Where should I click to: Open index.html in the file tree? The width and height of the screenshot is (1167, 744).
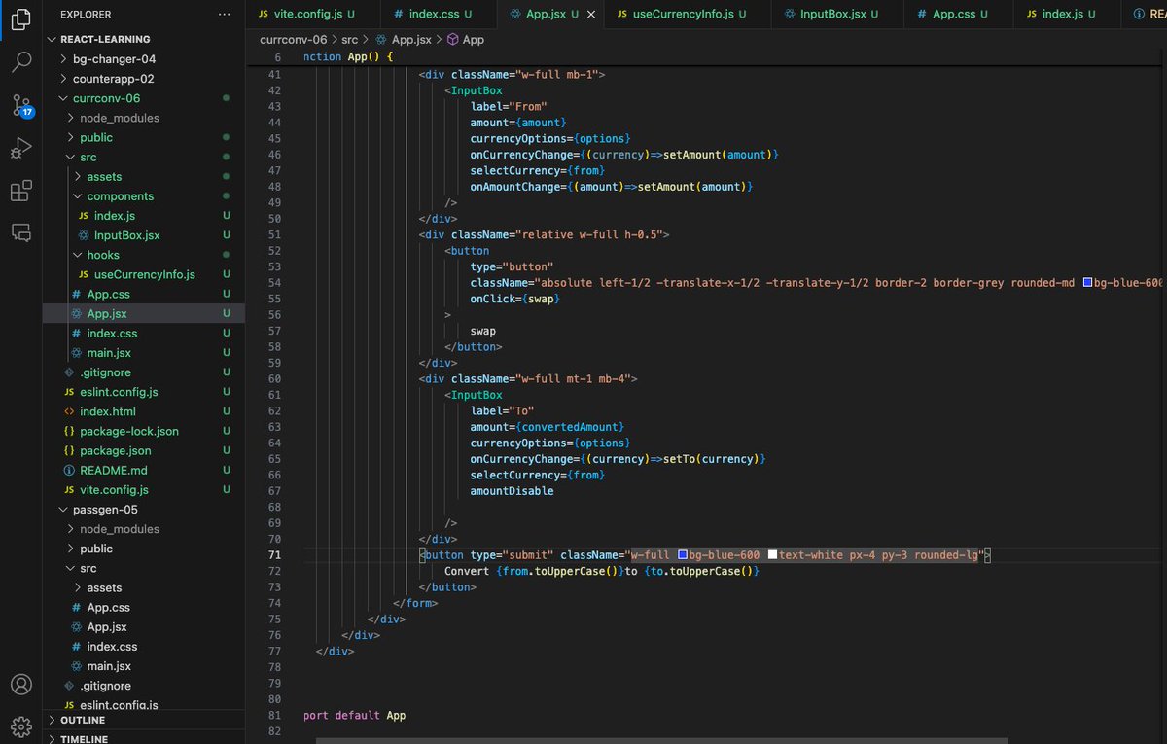143,411
